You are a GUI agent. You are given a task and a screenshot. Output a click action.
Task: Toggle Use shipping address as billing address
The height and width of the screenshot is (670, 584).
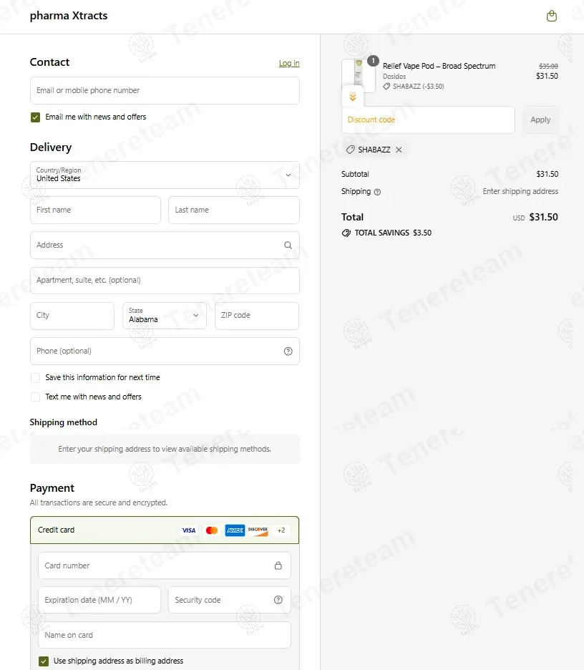coord(44,661)
